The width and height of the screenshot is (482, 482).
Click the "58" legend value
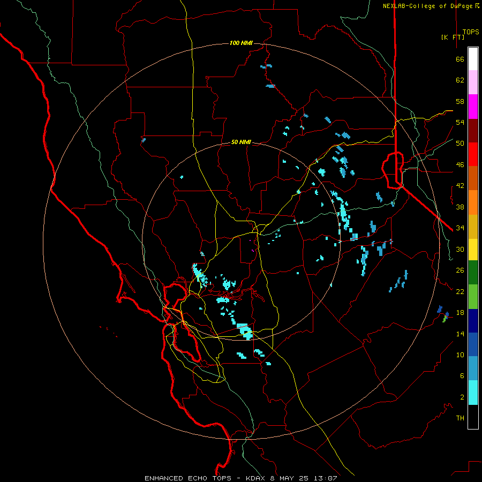tap(460, 101)
